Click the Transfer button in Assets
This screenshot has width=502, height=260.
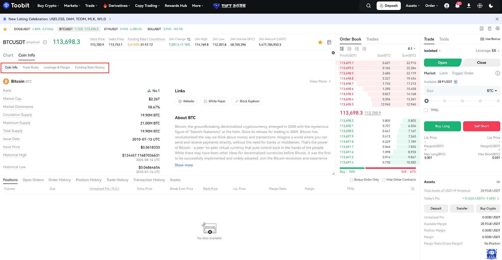(x=462, y=209)
